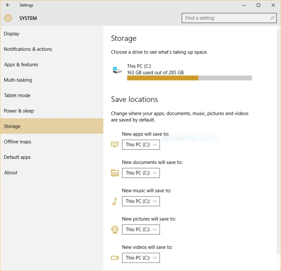Close the Settings window
281x271 pixels.
point(273,5)
